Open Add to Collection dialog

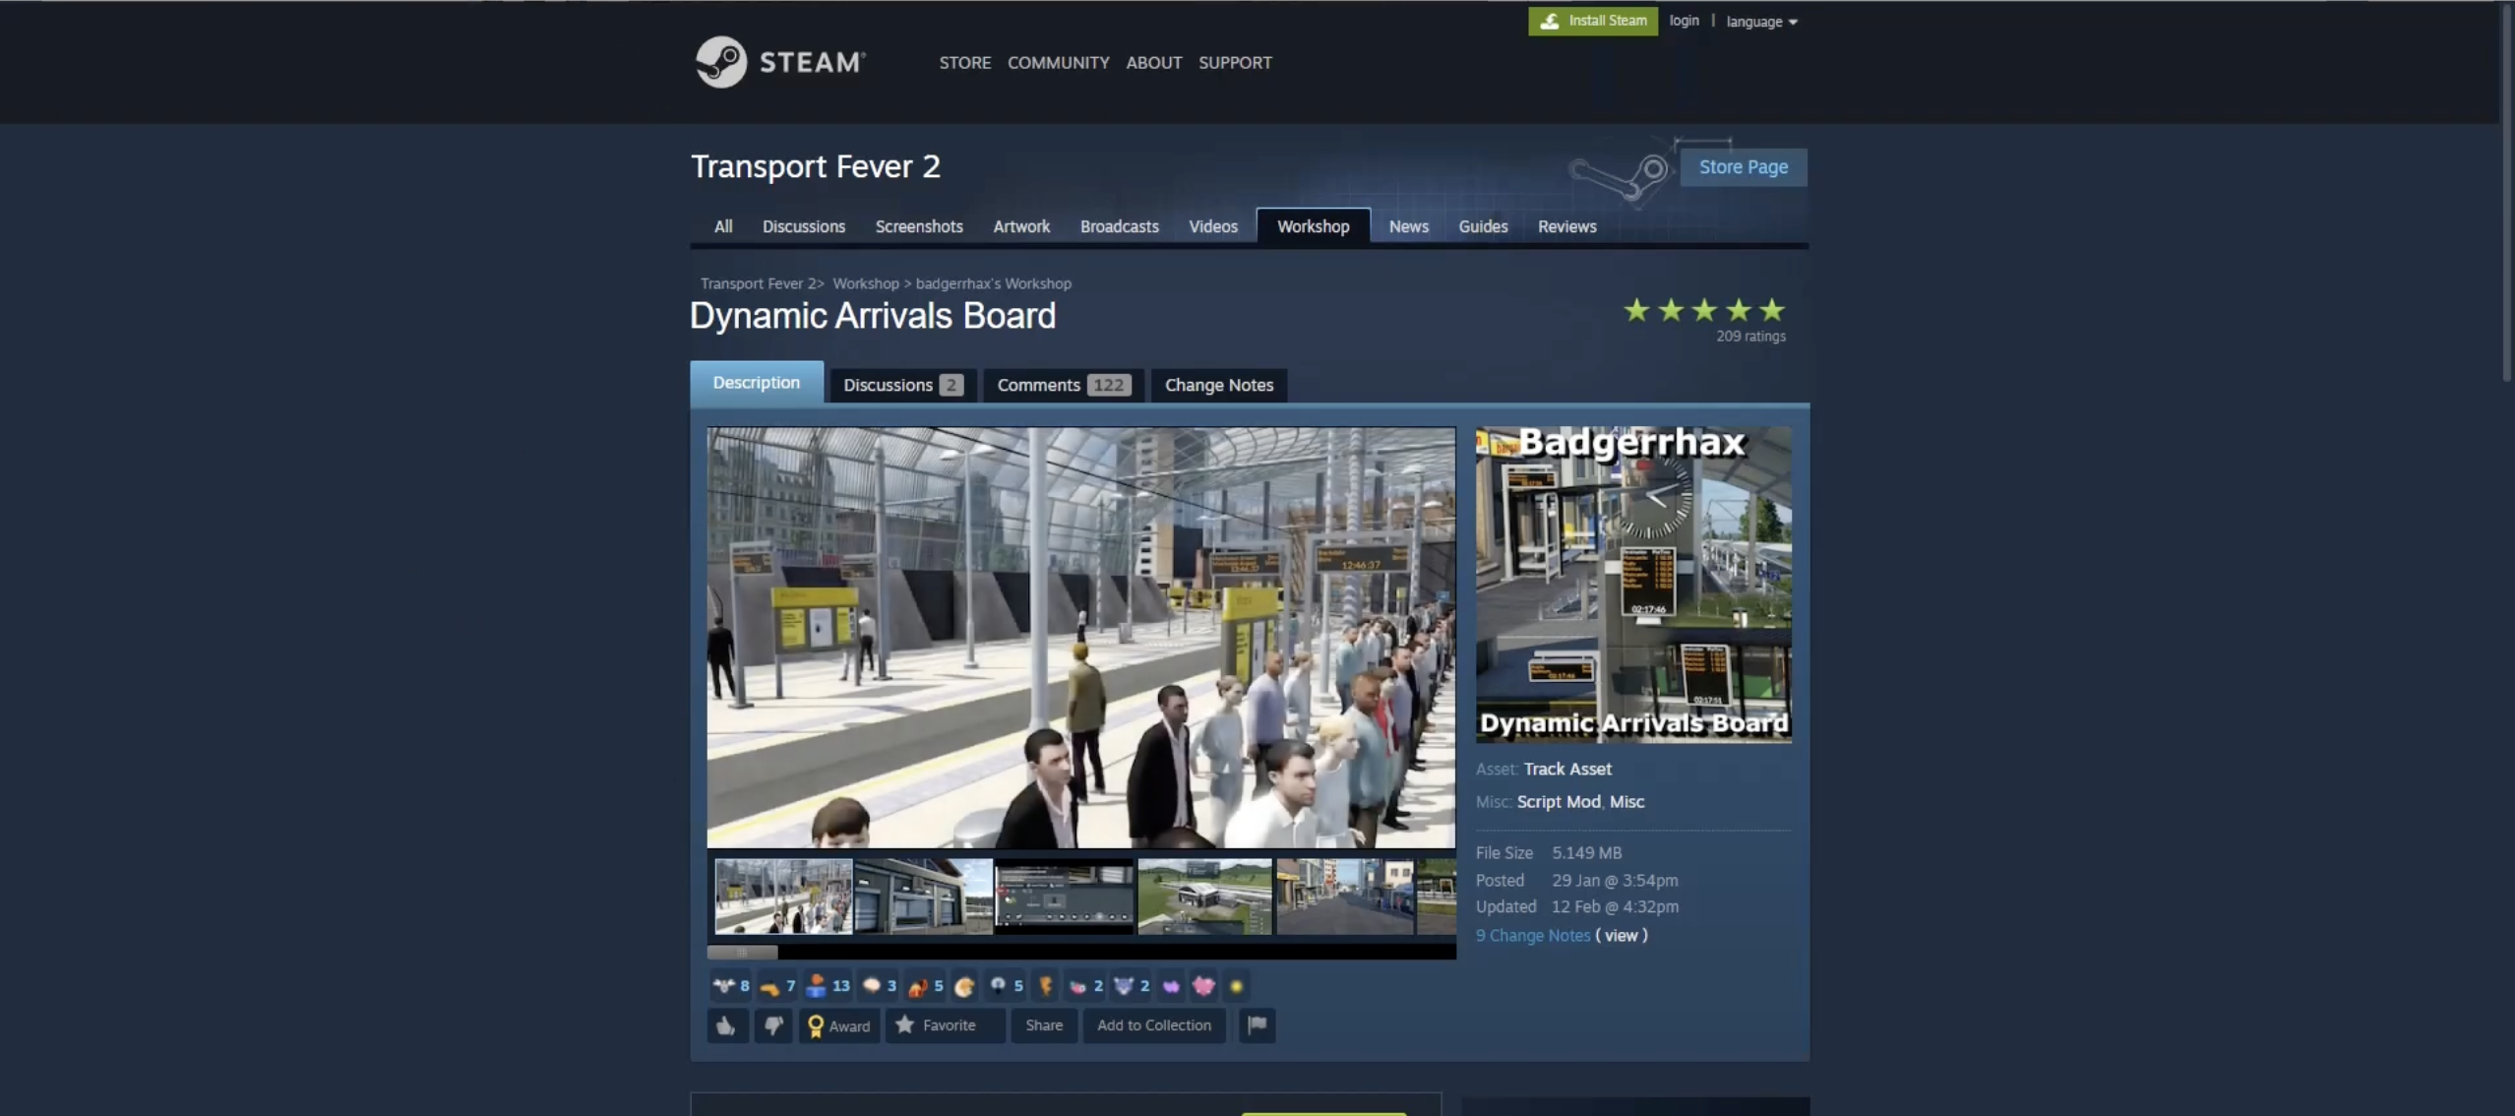[x=1153, y=1025]
